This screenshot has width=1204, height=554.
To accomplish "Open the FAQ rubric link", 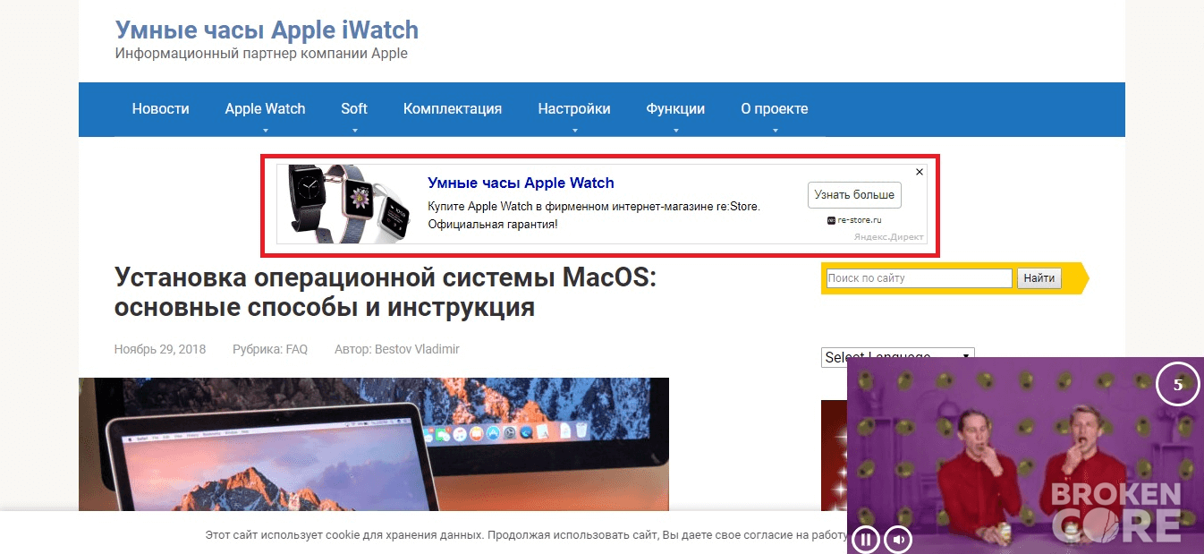I will 297,349.
